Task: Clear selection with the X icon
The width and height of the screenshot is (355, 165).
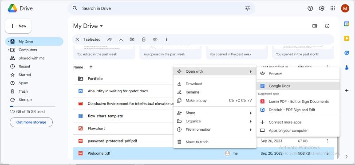Action: point(77,39)
